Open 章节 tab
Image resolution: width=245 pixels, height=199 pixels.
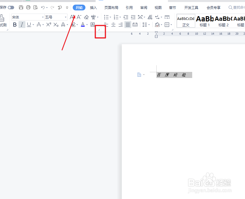click(x=173, y=8)
